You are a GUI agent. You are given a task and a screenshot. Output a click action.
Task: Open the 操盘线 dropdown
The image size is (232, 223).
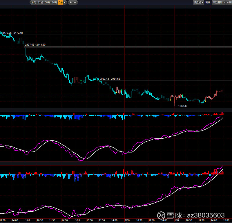pyautogui.click(x=198, y=2)
